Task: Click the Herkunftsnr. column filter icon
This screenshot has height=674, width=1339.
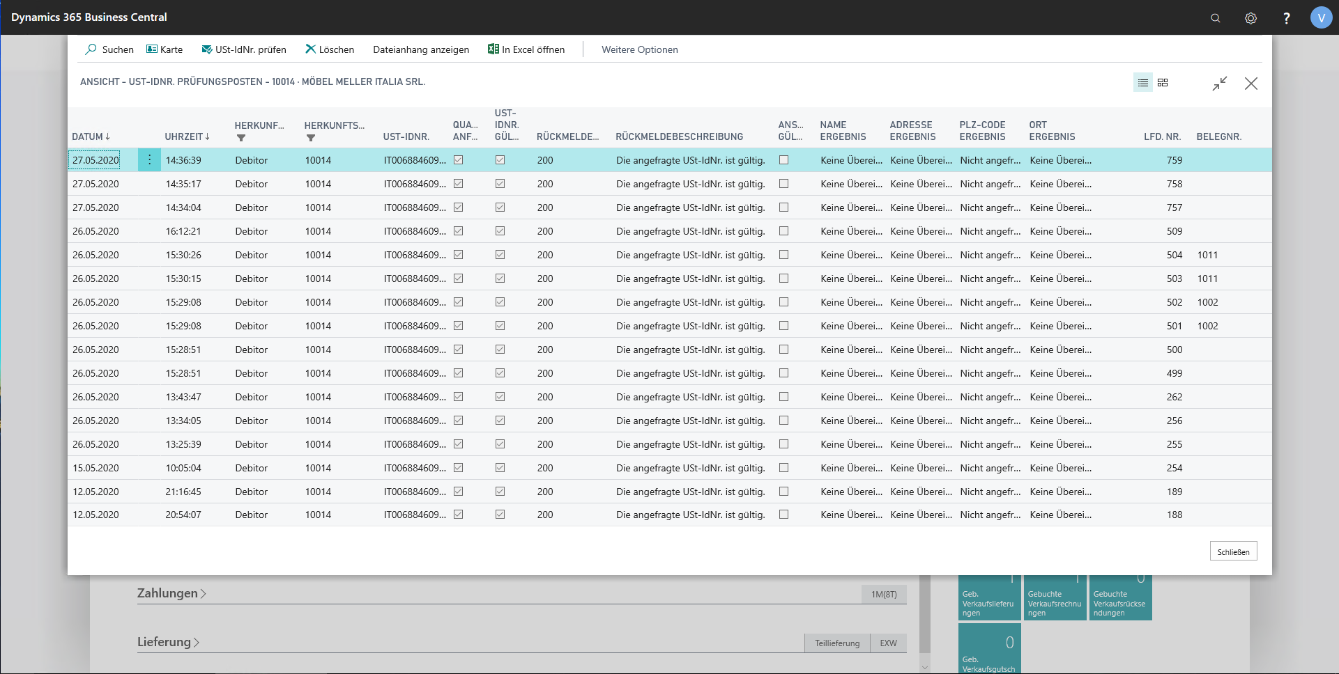Action: tap(311, 138)
